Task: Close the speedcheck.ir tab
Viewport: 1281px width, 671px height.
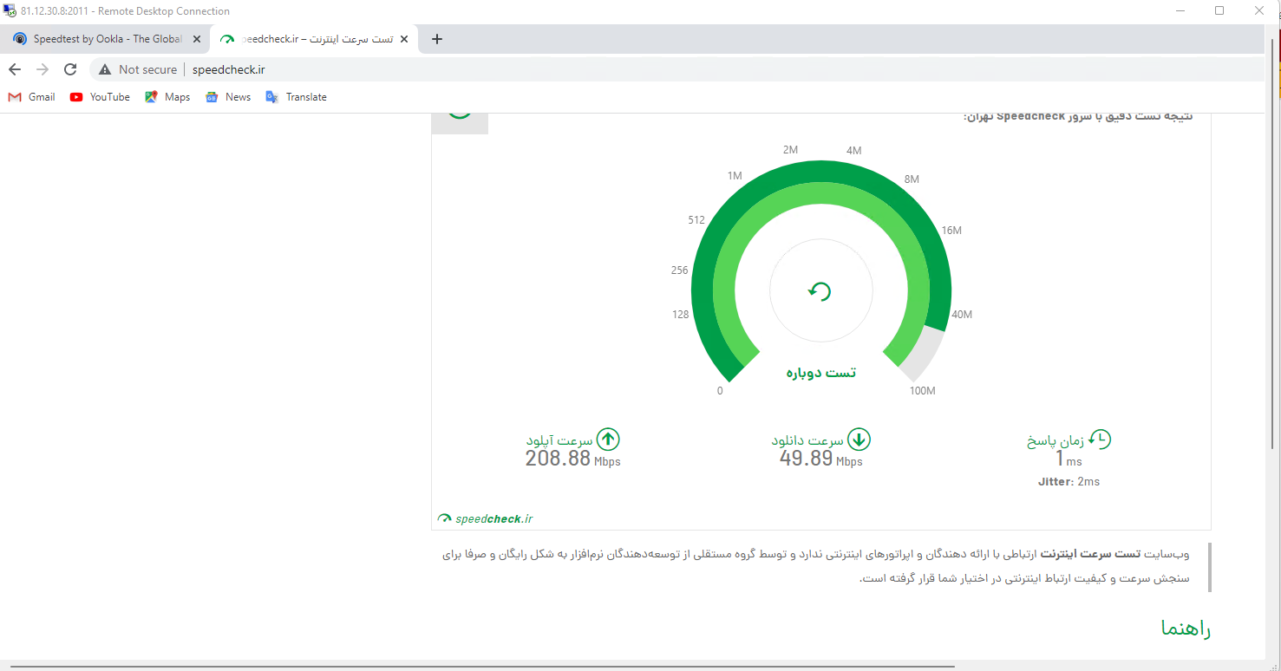Action: [403, 39]
